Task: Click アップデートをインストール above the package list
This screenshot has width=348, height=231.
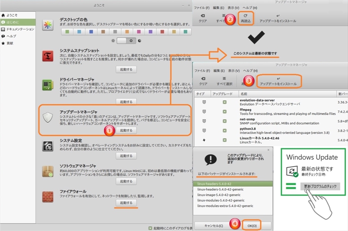Action: [278, 81]
